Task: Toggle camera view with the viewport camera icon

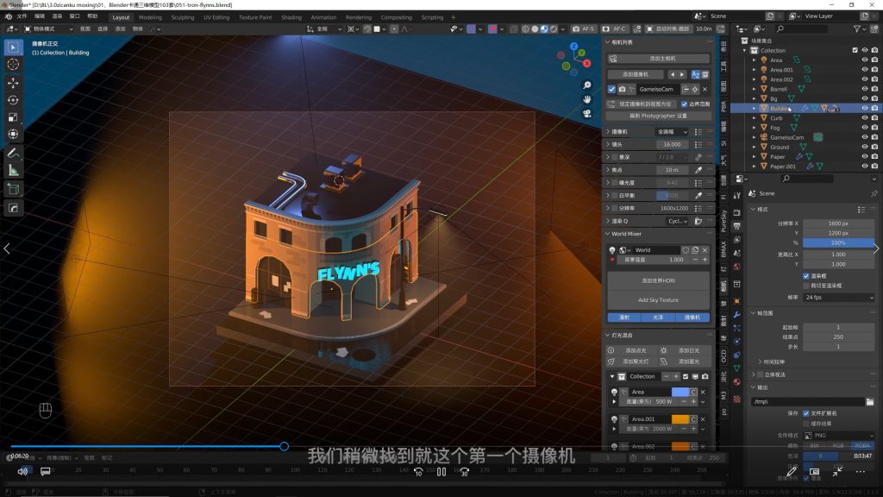Action: pos(587,113)
